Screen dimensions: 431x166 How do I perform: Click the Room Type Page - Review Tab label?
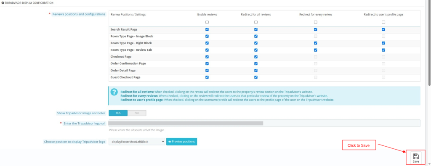click(131, 50)
